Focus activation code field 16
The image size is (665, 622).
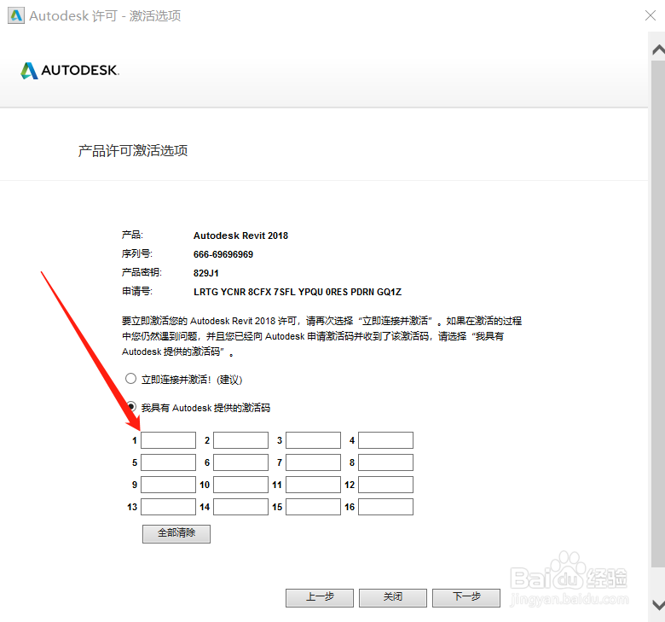(x=386, y=507)
